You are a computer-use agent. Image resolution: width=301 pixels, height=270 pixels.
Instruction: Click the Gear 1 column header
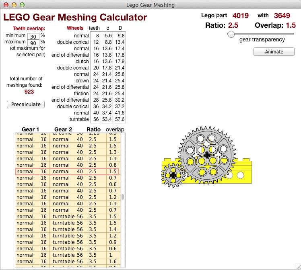click(x=30, y=129)
